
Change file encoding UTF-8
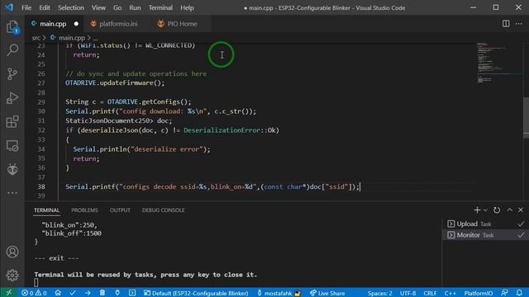click(x=407, y=293)
